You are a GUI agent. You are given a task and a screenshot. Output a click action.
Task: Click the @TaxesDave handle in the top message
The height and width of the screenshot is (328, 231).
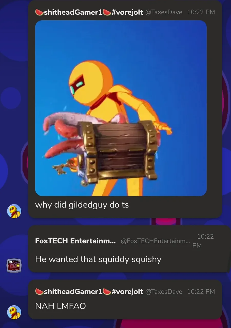(x=164, y=12)
